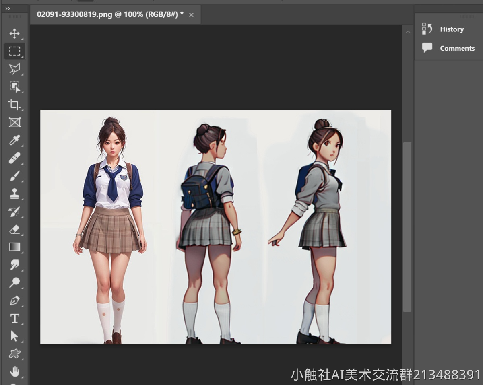Image resolution: width=483 pixels, height=385 pixels.
Task: Select the Path Selection tool
Action: point(14,336)
